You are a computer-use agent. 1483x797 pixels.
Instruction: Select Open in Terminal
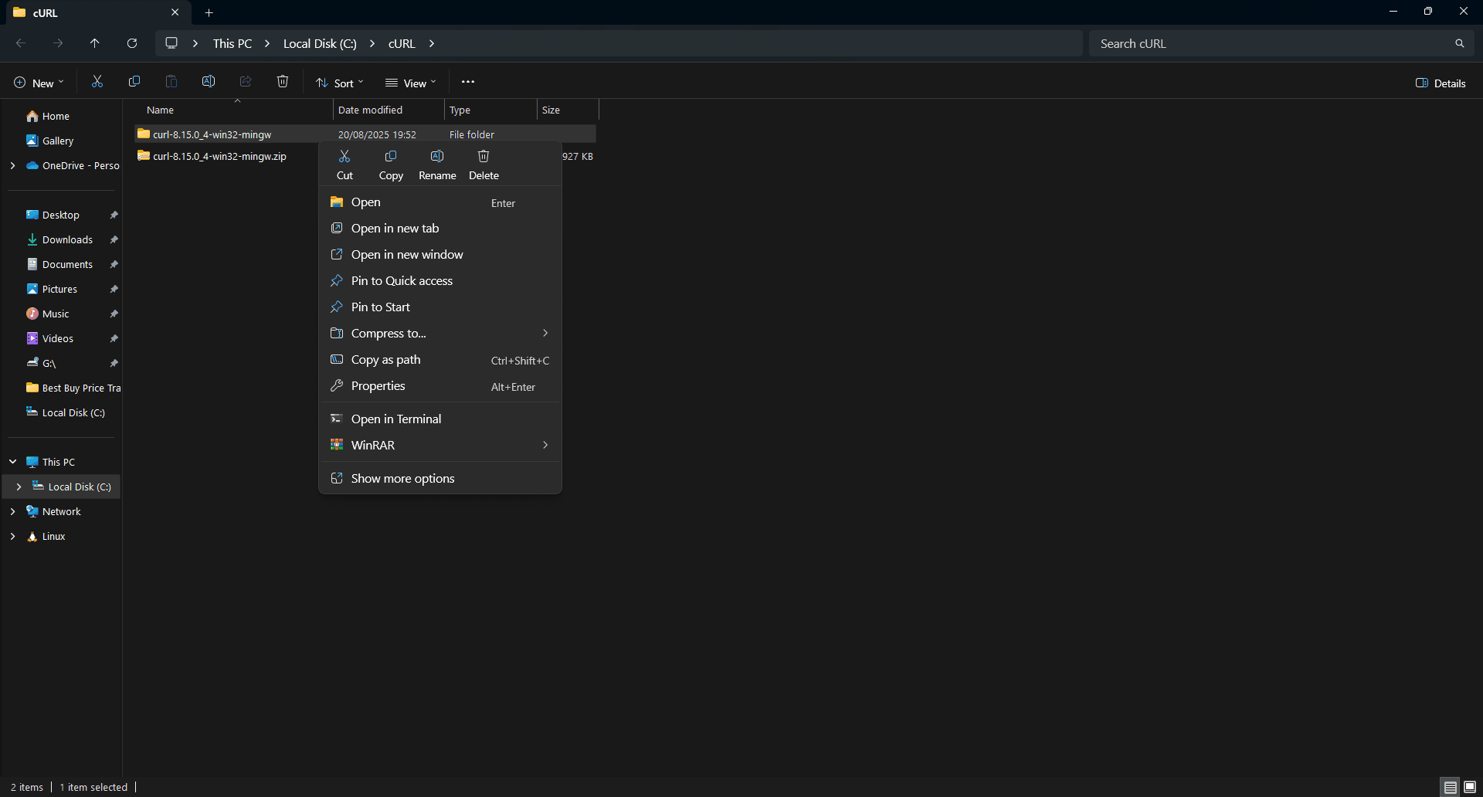coord(396,419)
